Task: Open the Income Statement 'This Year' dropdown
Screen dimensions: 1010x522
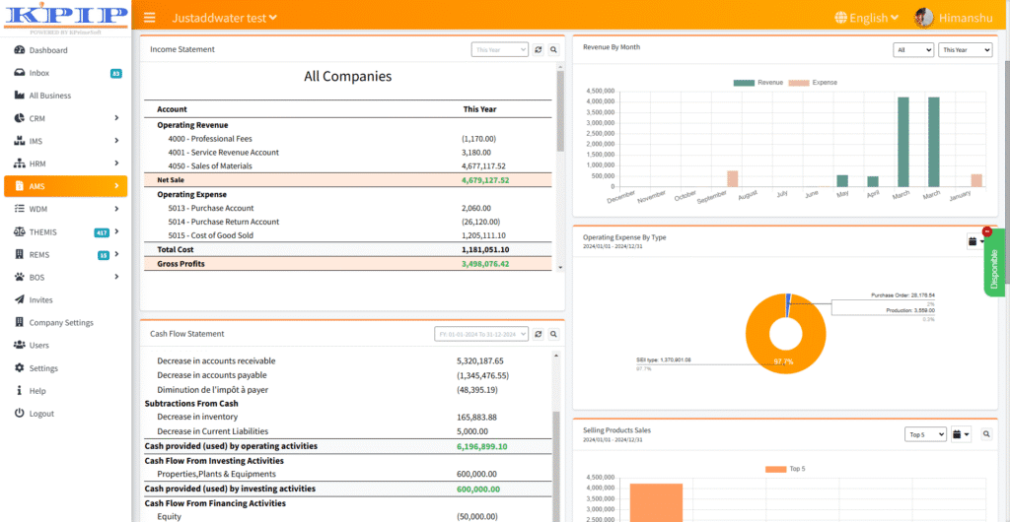Action: point(500,49)
